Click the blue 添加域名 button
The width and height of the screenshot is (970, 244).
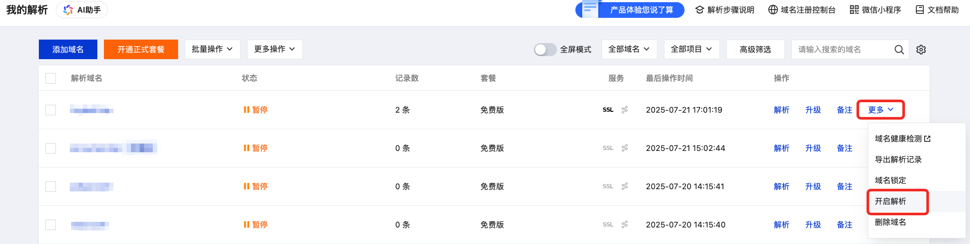click(68, 50)
